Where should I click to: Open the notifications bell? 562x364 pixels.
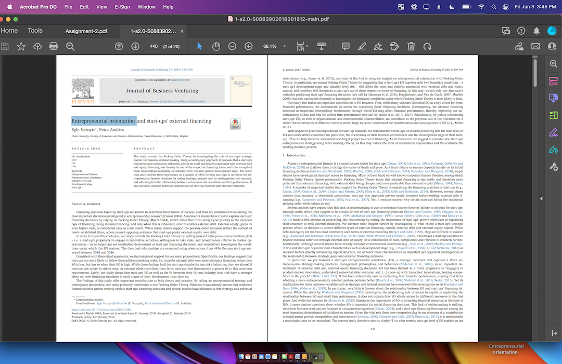click(x=536, y=31)
